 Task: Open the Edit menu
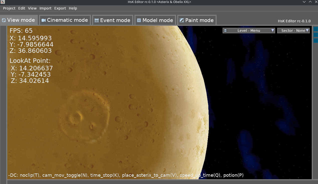(x=22, y=8)
